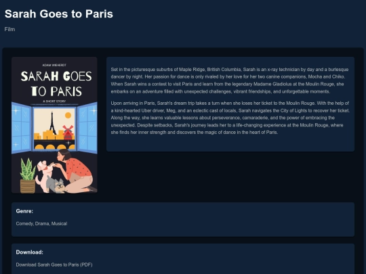Click the A SHORT STORY subtitle on cover
Viewport: 366px width, 274px height.
pos(54,101)
